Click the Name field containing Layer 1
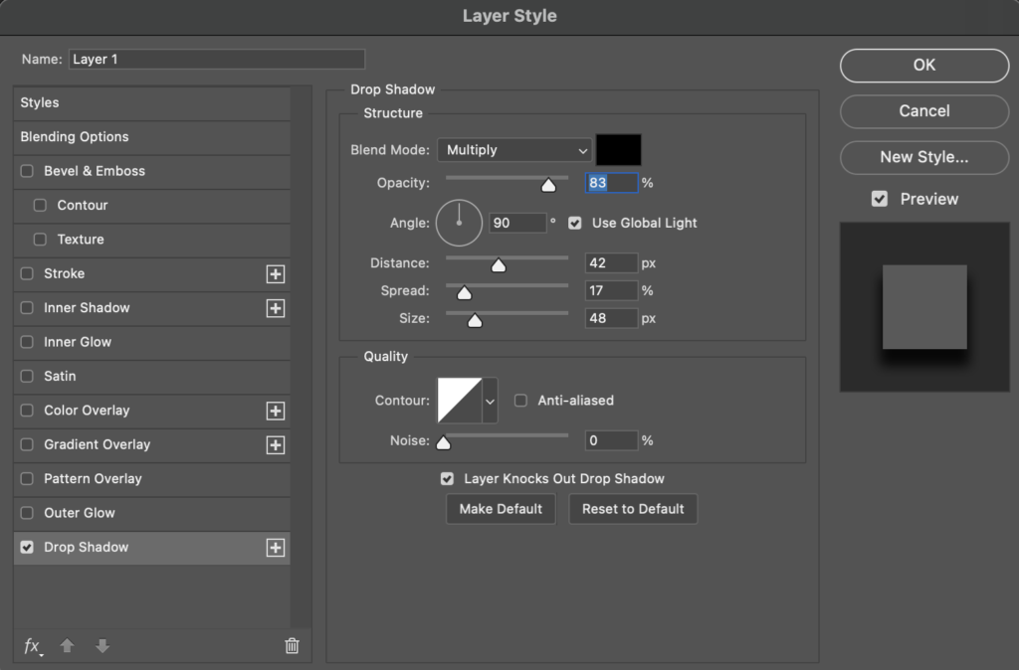Screen dimensions: 1019x670 pos(217,59)
